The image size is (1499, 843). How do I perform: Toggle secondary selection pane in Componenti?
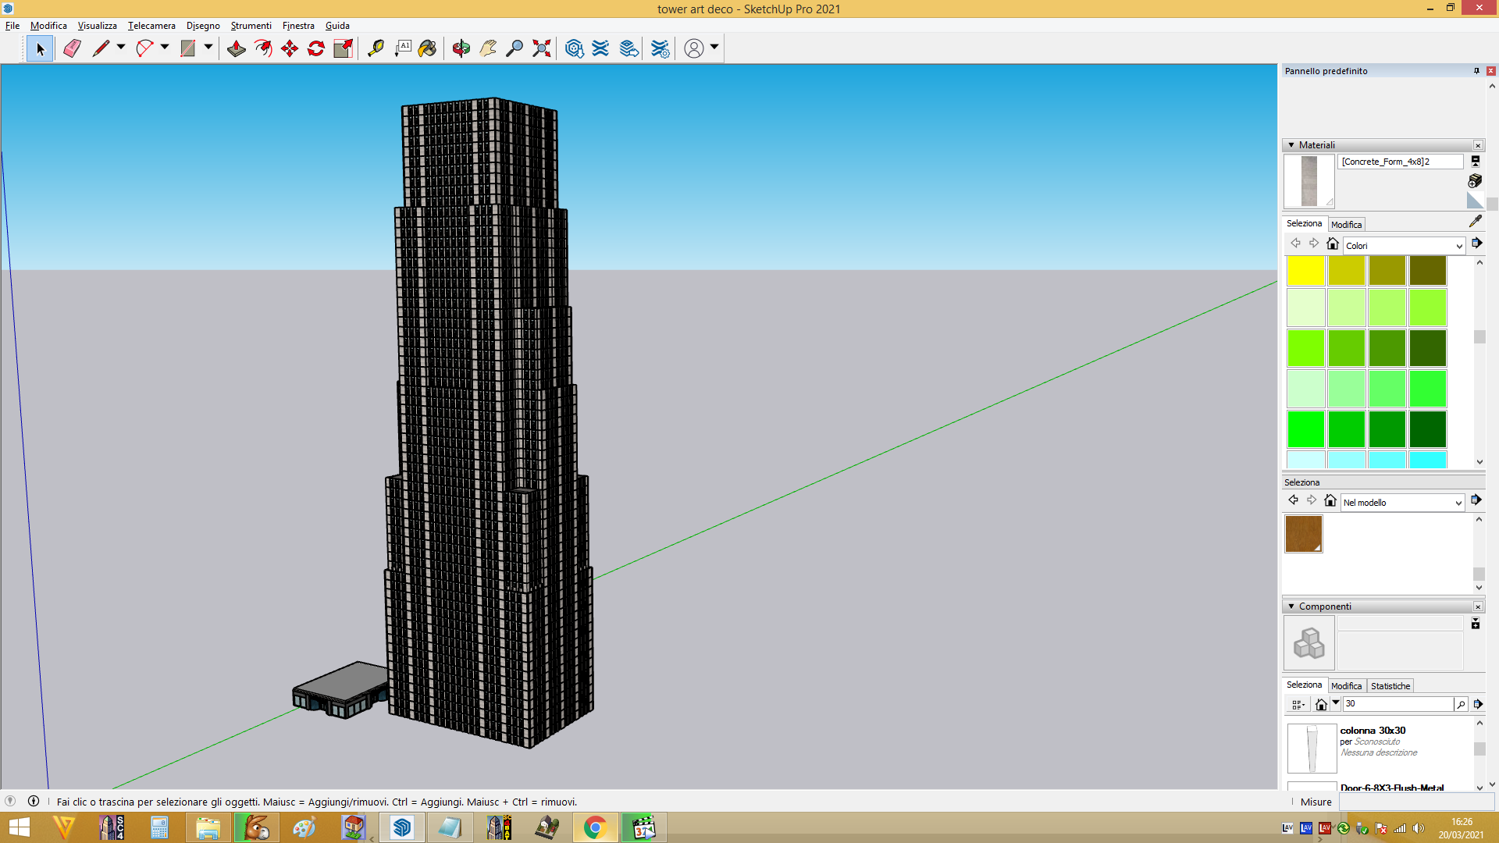coord(1476,624)
